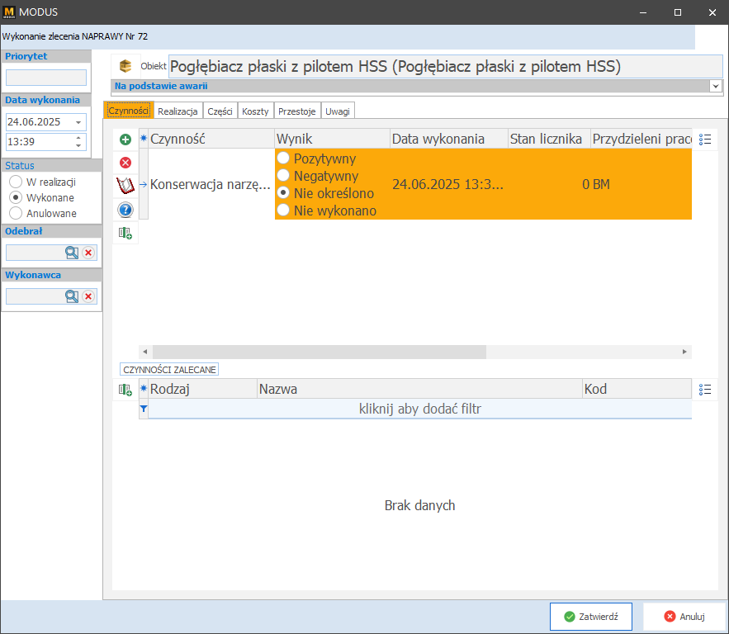Open the date dropdown for 24.06.2025

point(78,121)
